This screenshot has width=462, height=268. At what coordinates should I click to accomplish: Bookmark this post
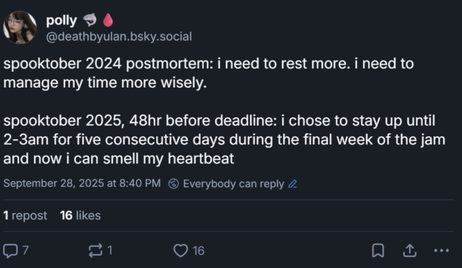(x=378, y=251)
